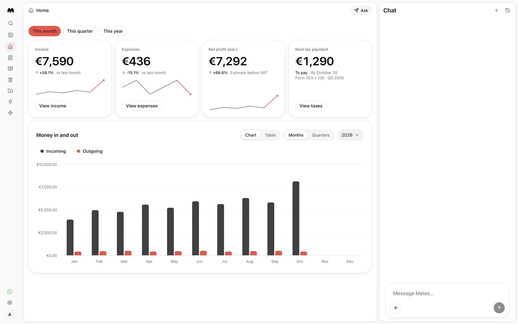This screenshot has width=518, height=324.
Task: Switch to Chart view
Action: [x=251, y=135]
